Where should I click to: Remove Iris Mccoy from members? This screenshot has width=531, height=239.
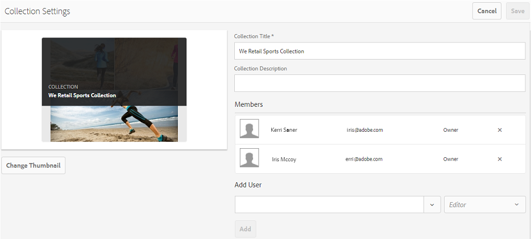500,159
